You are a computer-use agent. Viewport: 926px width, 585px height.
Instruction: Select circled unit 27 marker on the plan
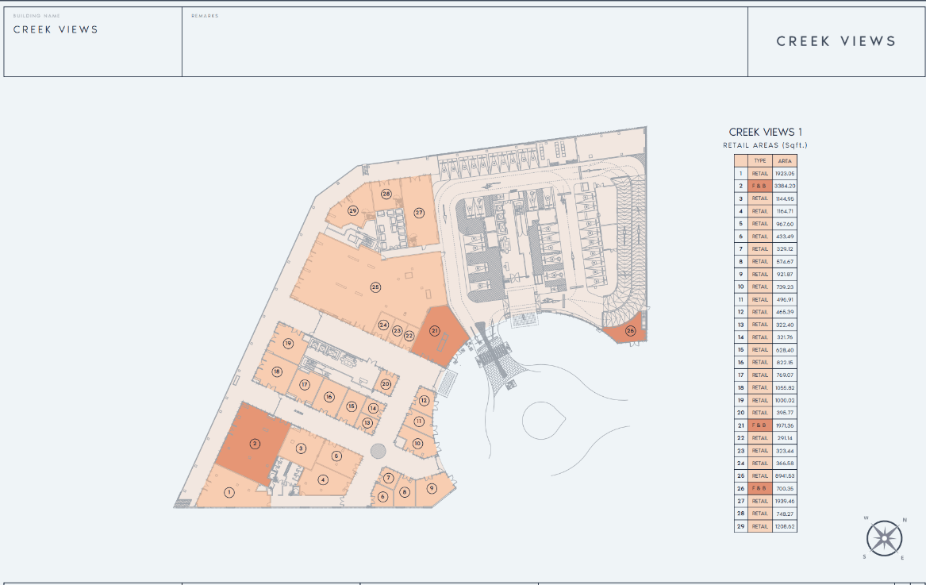click(x=418, y=213)
